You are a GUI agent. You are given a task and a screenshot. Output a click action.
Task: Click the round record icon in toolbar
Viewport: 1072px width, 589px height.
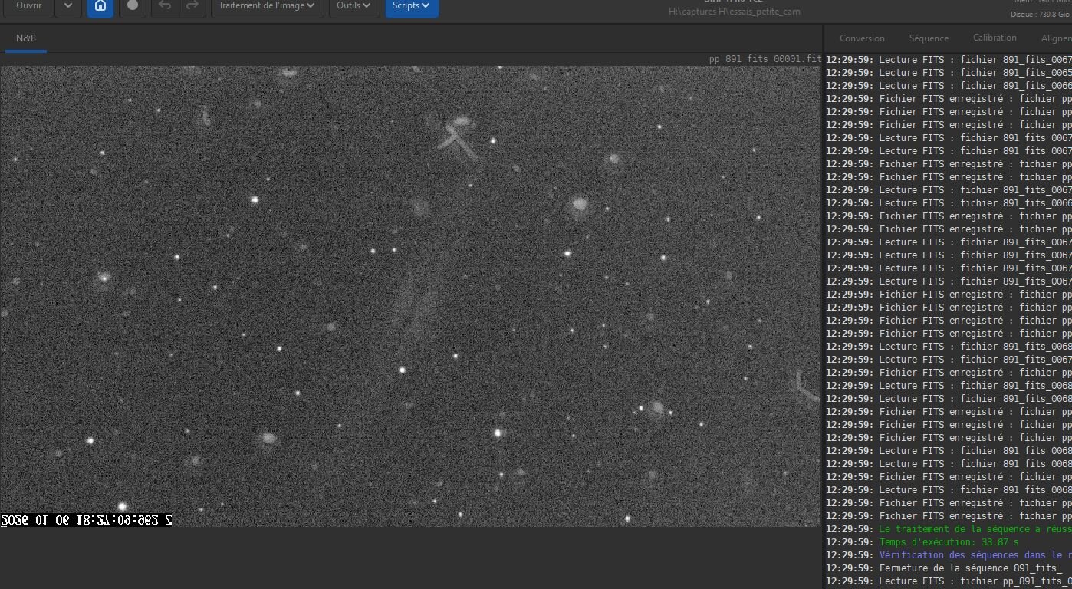coord(133,6)
